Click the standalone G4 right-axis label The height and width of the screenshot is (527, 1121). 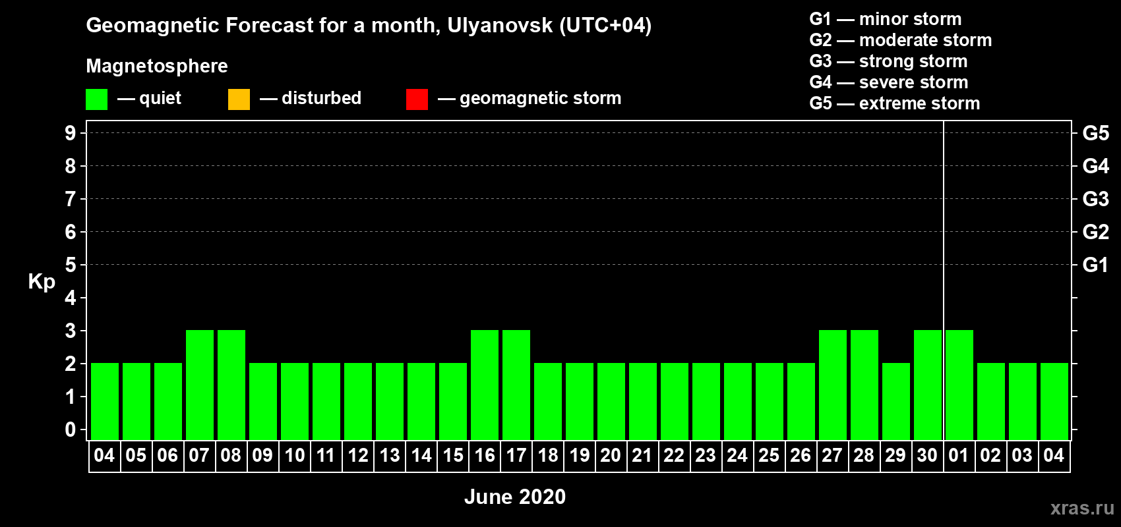coord(1096,166)
